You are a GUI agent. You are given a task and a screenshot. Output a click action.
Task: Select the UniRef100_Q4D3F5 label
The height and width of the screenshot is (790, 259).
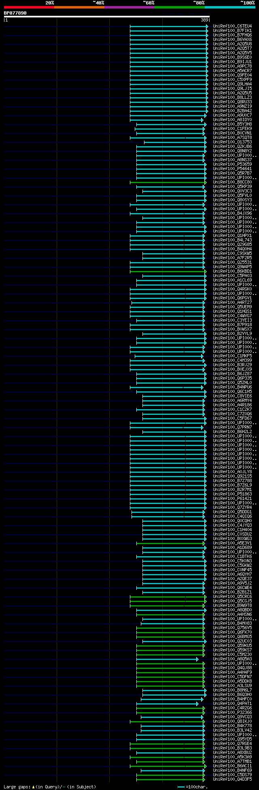coord(232,779)
